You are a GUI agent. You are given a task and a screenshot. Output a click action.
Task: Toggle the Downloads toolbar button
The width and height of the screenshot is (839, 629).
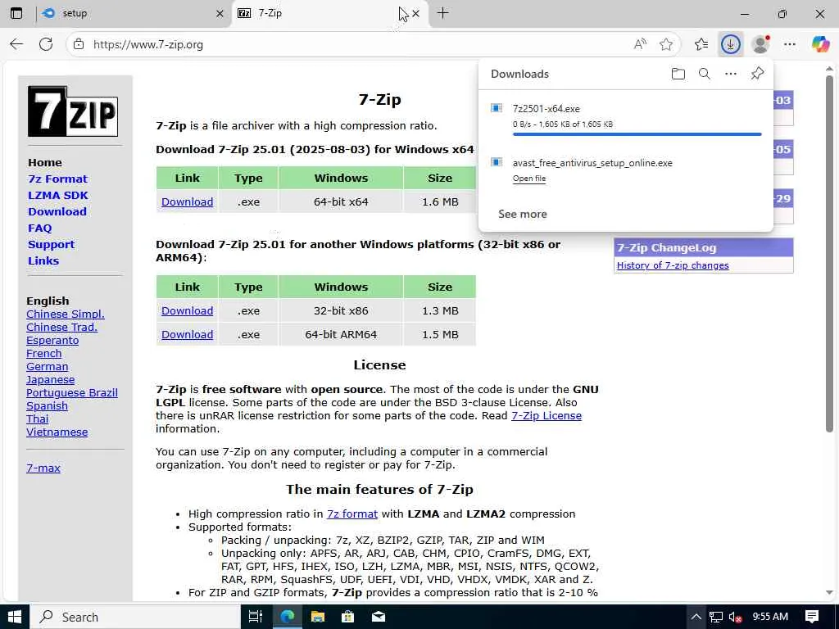point(730,44)
